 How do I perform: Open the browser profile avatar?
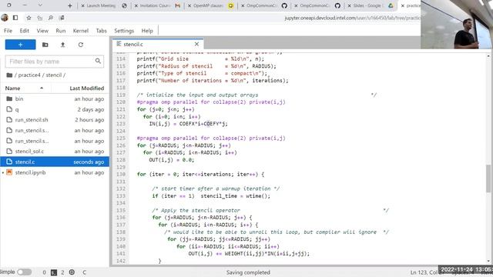click(x=5, y=18)
